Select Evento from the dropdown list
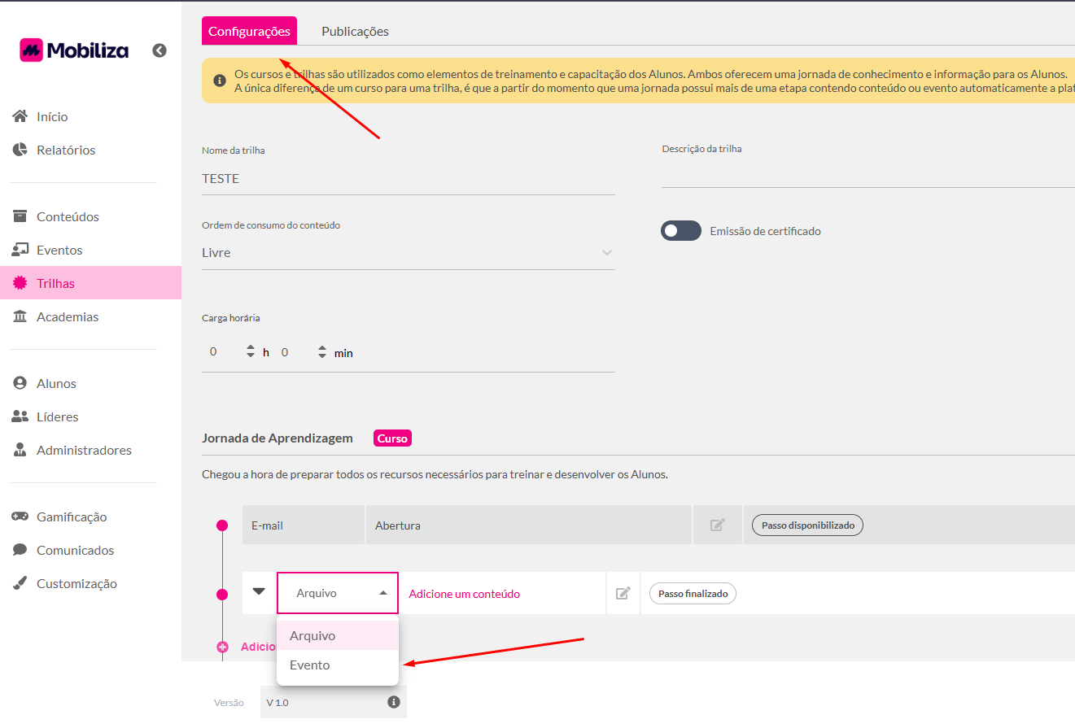Image resolution: width=1075 pixels, height=728 pixels. point(310,665)
